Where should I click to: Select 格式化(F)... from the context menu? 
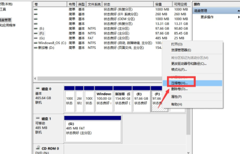179,69
